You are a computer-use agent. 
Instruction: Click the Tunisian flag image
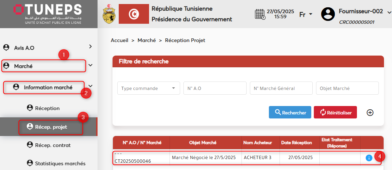(134, 14)
